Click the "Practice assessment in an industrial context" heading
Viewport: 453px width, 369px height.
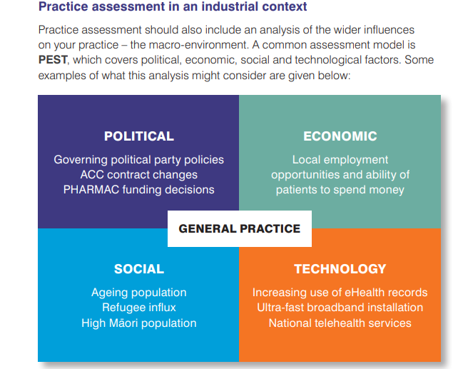(x=173, y=7)
